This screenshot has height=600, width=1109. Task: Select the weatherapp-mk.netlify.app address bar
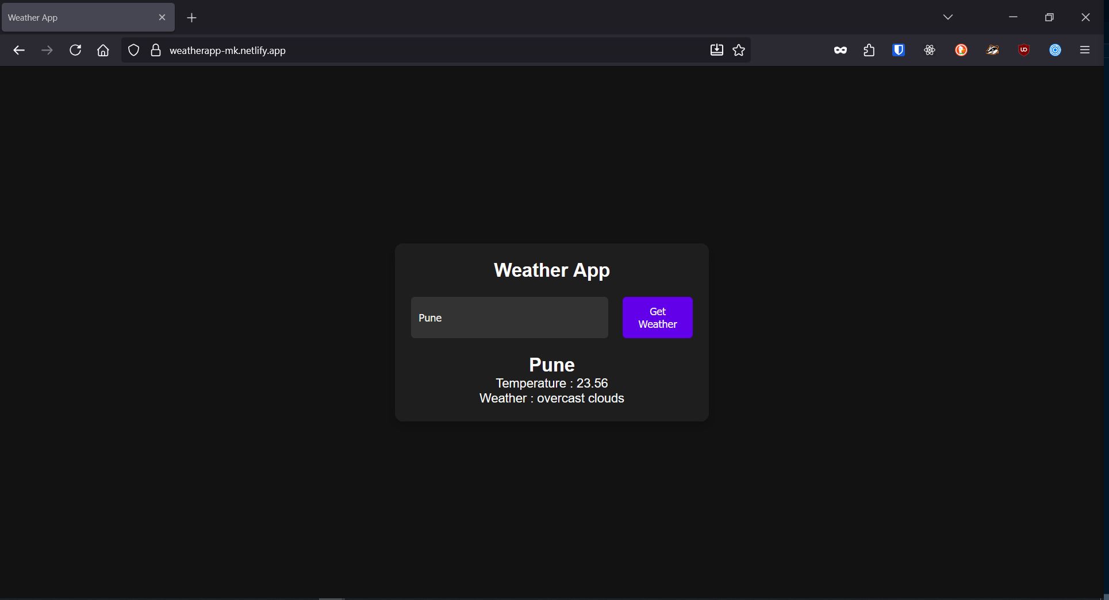click(x=435, y=50)
